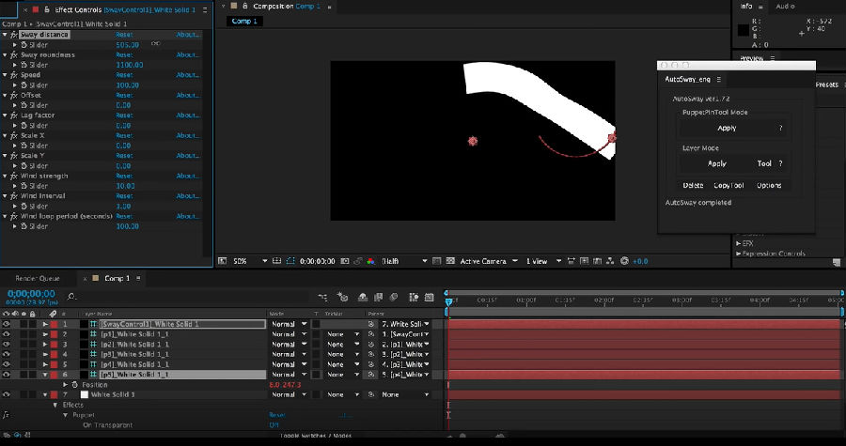Click the Position property stopwatch icon
Image resolution: width=846 pixels, height=446 pixels.
coord(74,385)
